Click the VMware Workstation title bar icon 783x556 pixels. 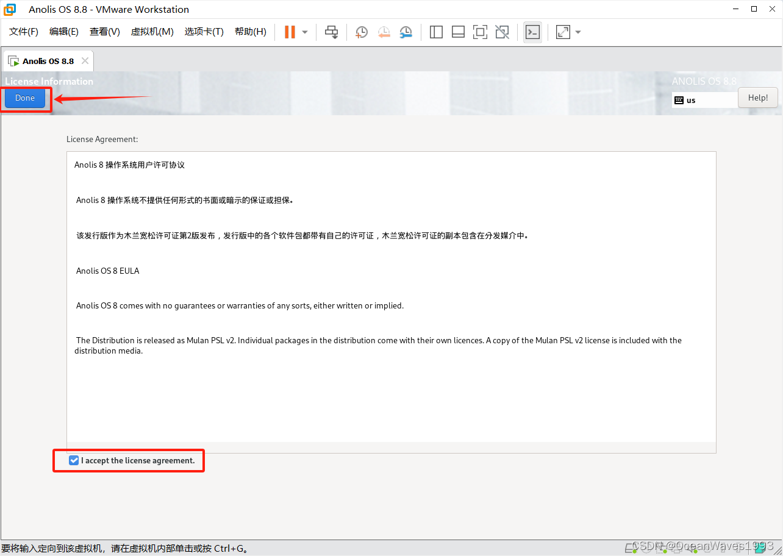point(10,9)
